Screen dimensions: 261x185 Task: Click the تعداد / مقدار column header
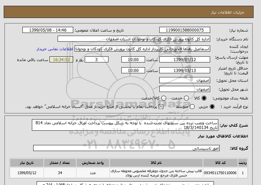pyautogui.click(x=60, y=163)
